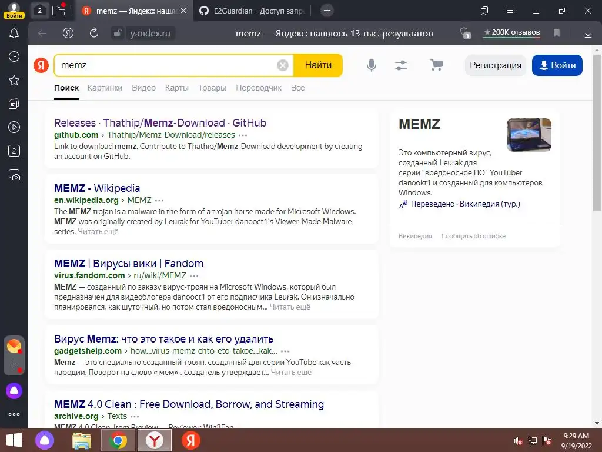The height and width of the screenshot is (452, 602).
Task: Add sidebar app with plus icon
Action: 14,365
